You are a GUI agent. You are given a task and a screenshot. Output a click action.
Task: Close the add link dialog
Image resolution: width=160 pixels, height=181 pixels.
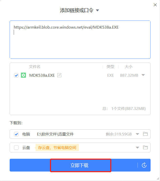pos(155,5)
